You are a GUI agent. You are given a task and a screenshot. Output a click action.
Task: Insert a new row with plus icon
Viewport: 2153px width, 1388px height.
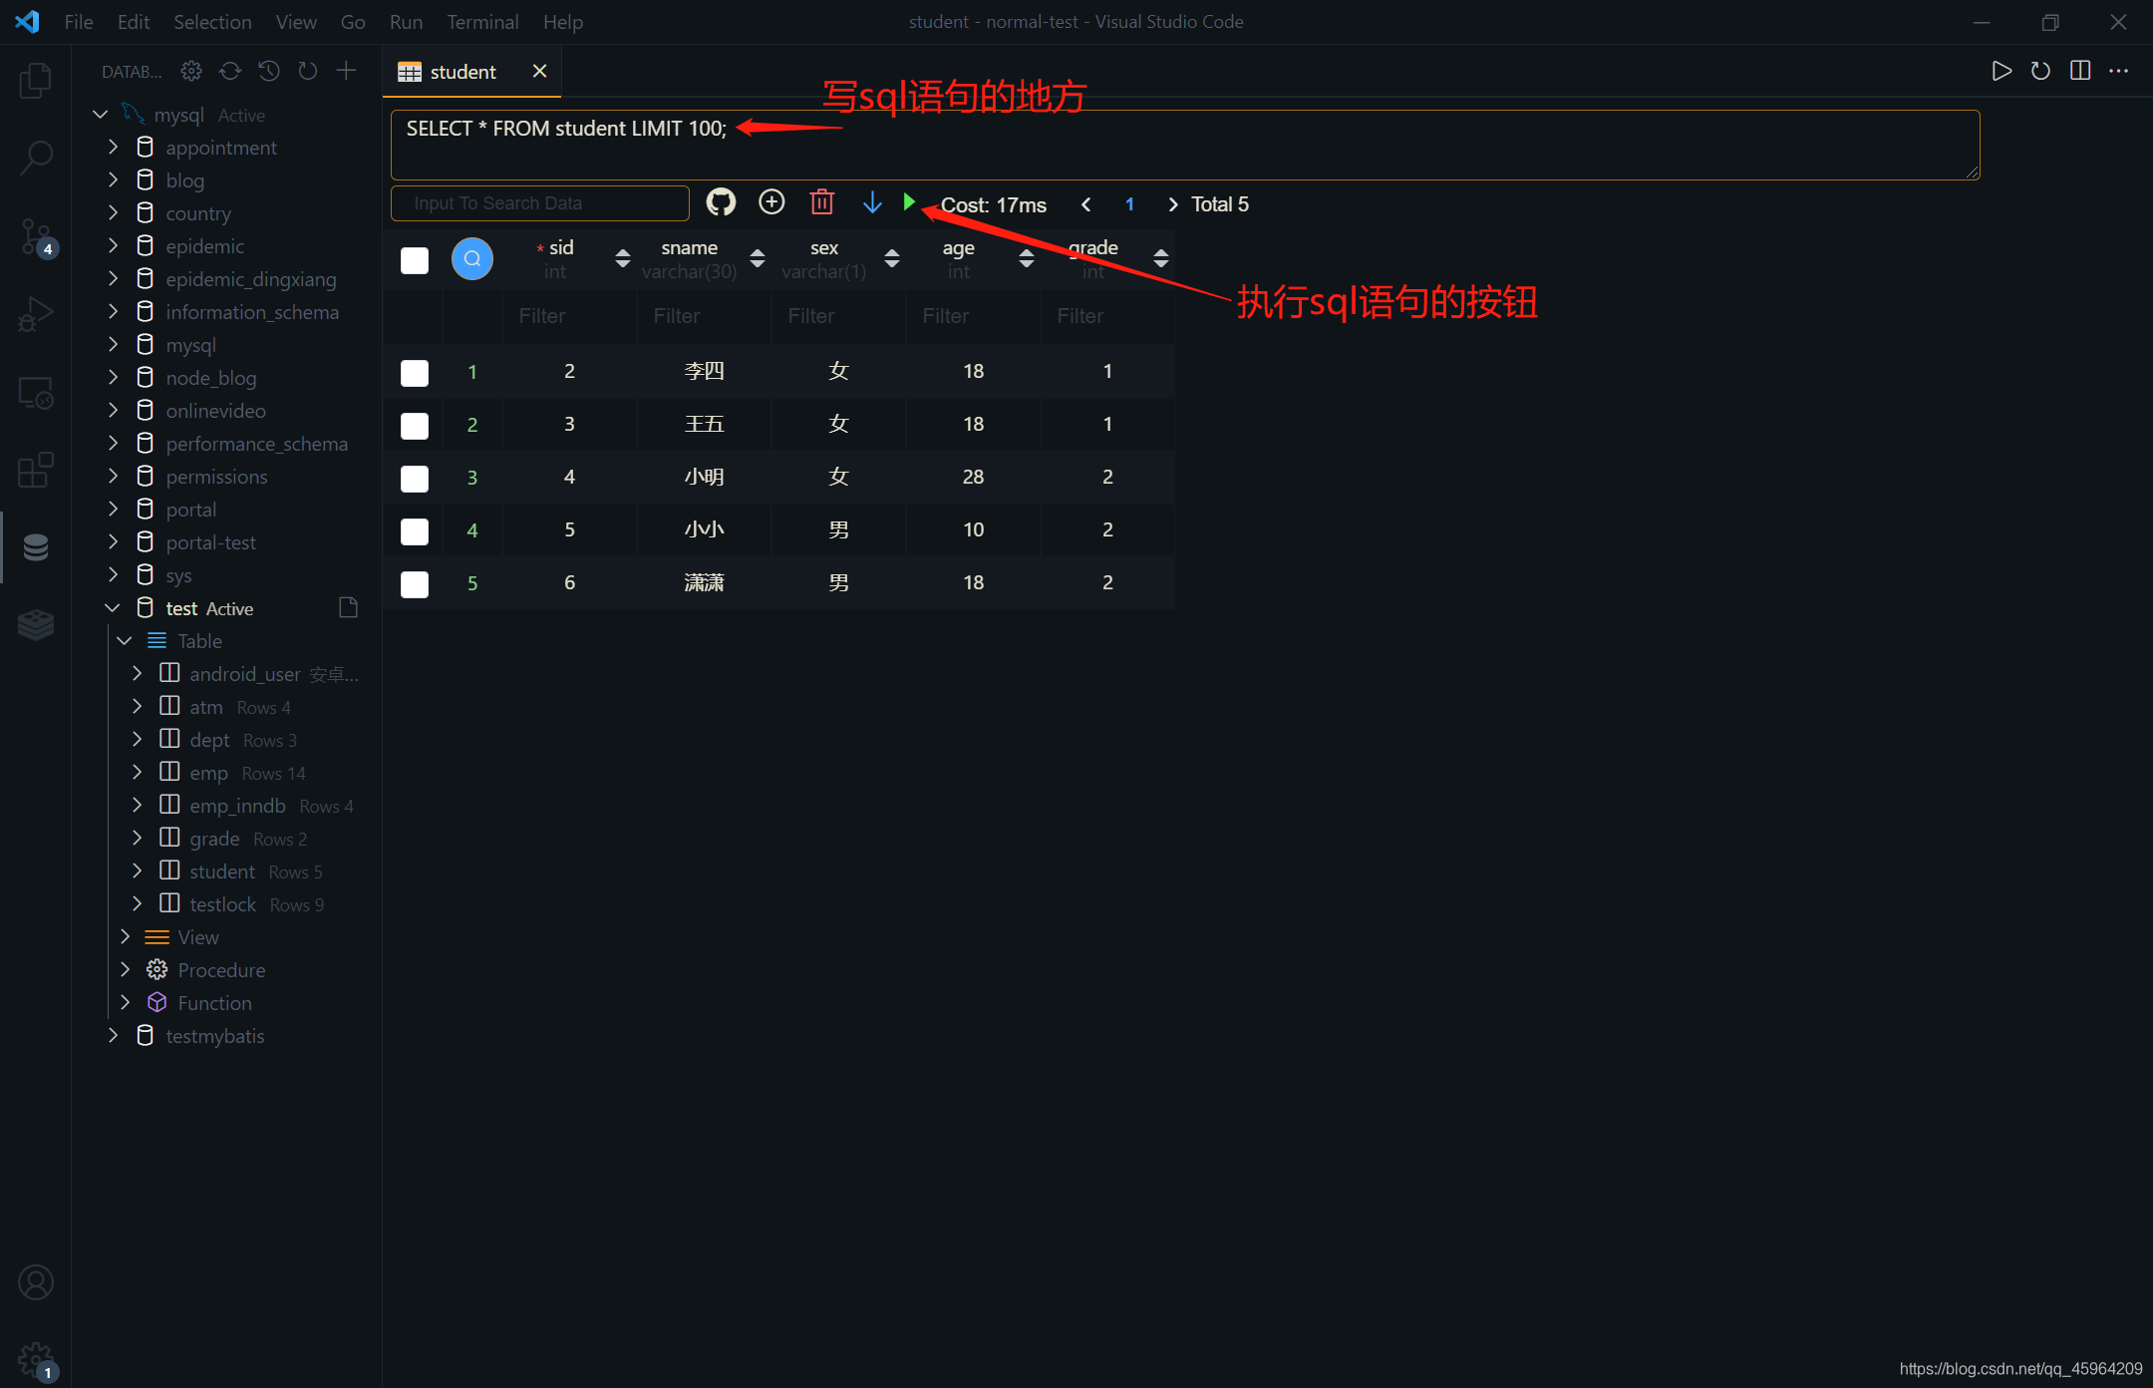pyautogui.click(x=771, y=202)
